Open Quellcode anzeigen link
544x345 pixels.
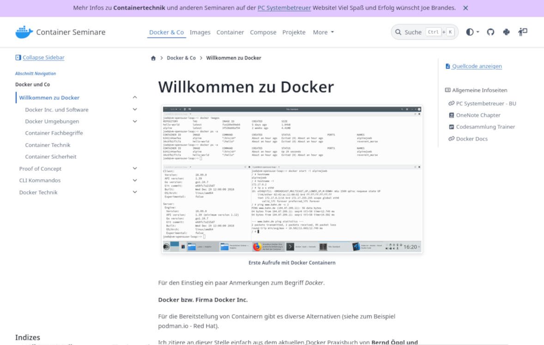477,66
